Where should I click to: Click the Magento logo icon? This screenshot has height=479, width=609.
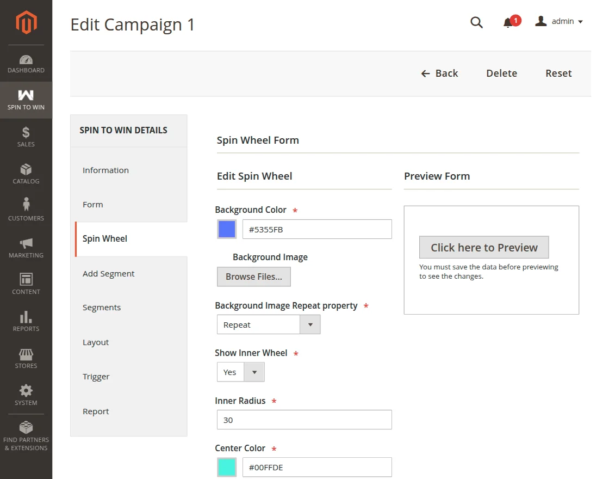26,22
